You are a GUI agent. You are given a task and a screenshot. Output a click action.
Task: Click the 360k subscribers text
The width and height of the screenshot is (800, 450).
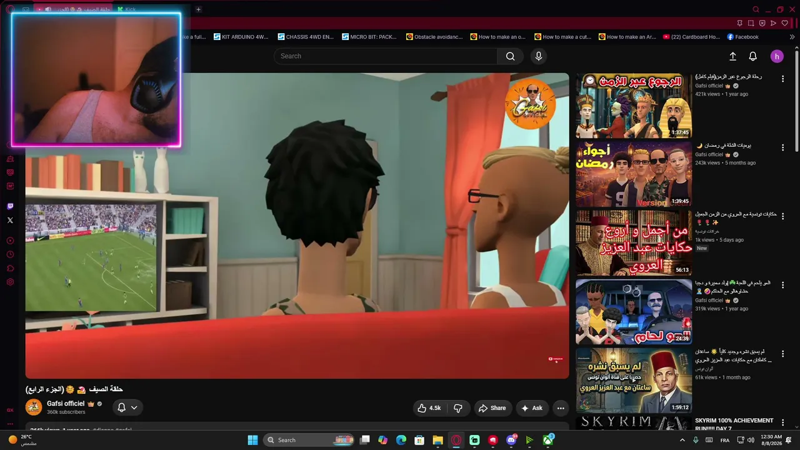click(66, 412)
